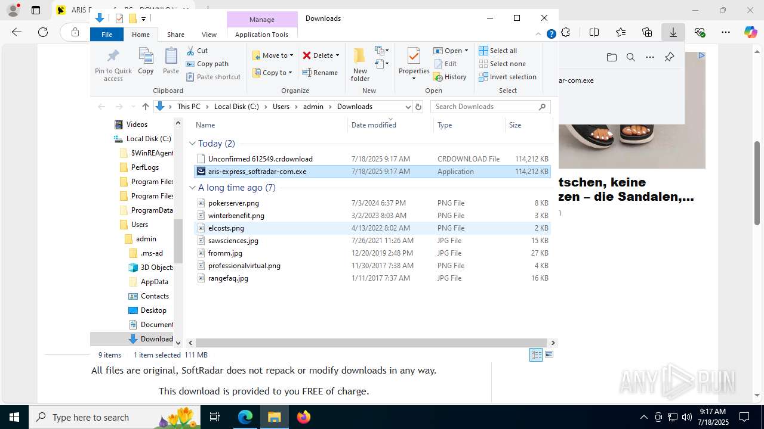This screenshot has height=429, width=764.
Task: Open the Copy to dropdown
Action: 273,73
